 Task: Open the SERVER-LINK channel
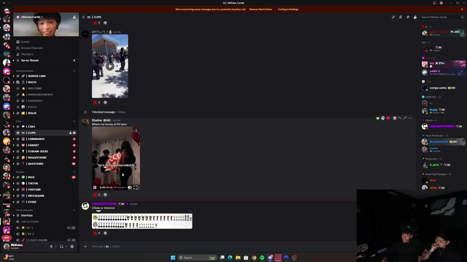point(36,76)
